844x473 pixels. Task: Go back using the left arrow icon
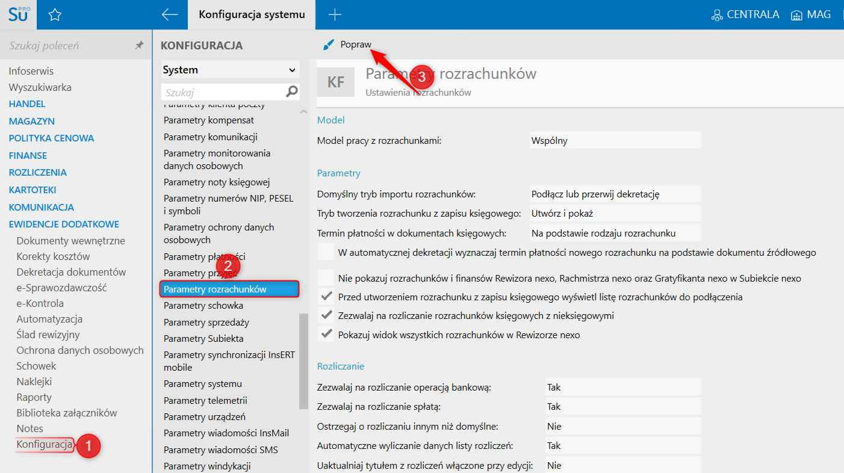click(170, 14)
